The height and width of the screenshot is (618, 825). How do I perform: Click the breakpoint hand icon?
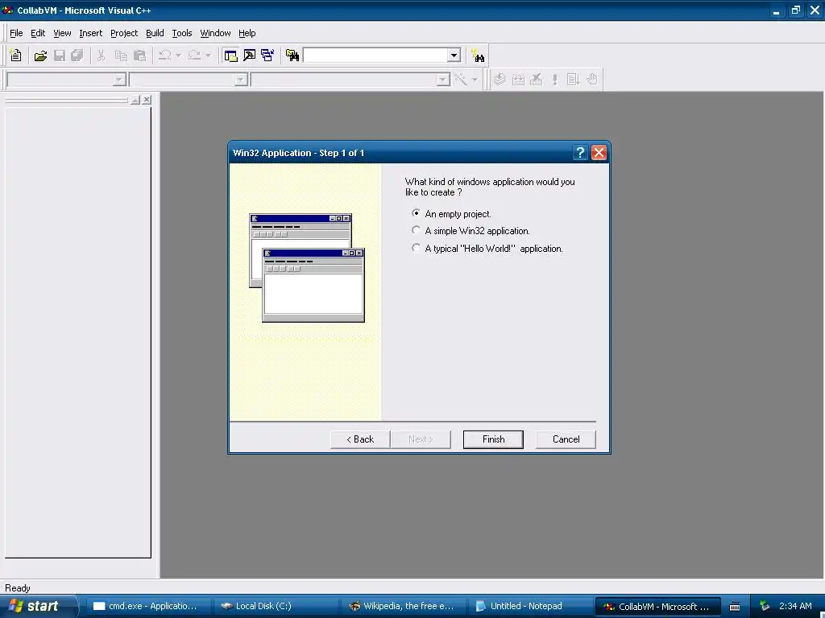592,80
